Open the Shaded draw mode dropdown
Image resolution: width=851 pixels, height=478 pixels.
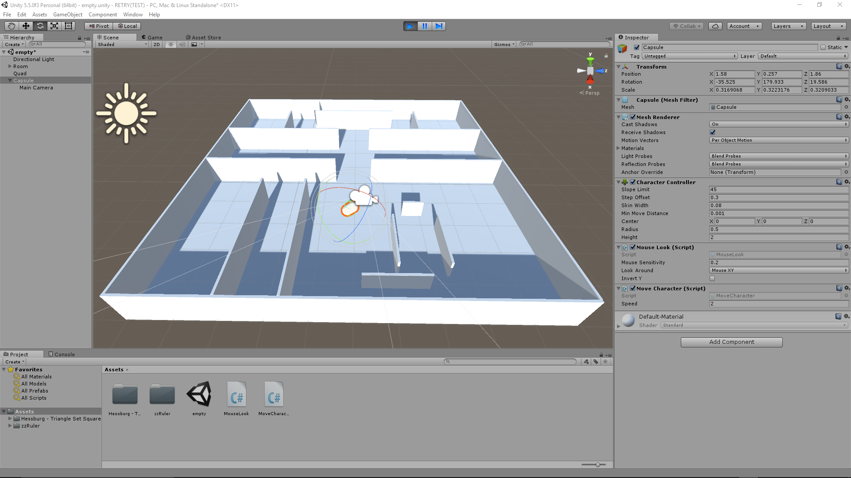tap(122, 44)
